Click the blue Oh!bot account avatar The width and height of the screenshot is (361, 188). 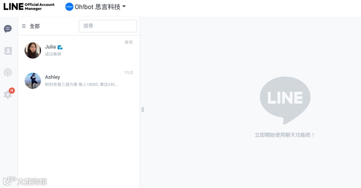[69, 7]
